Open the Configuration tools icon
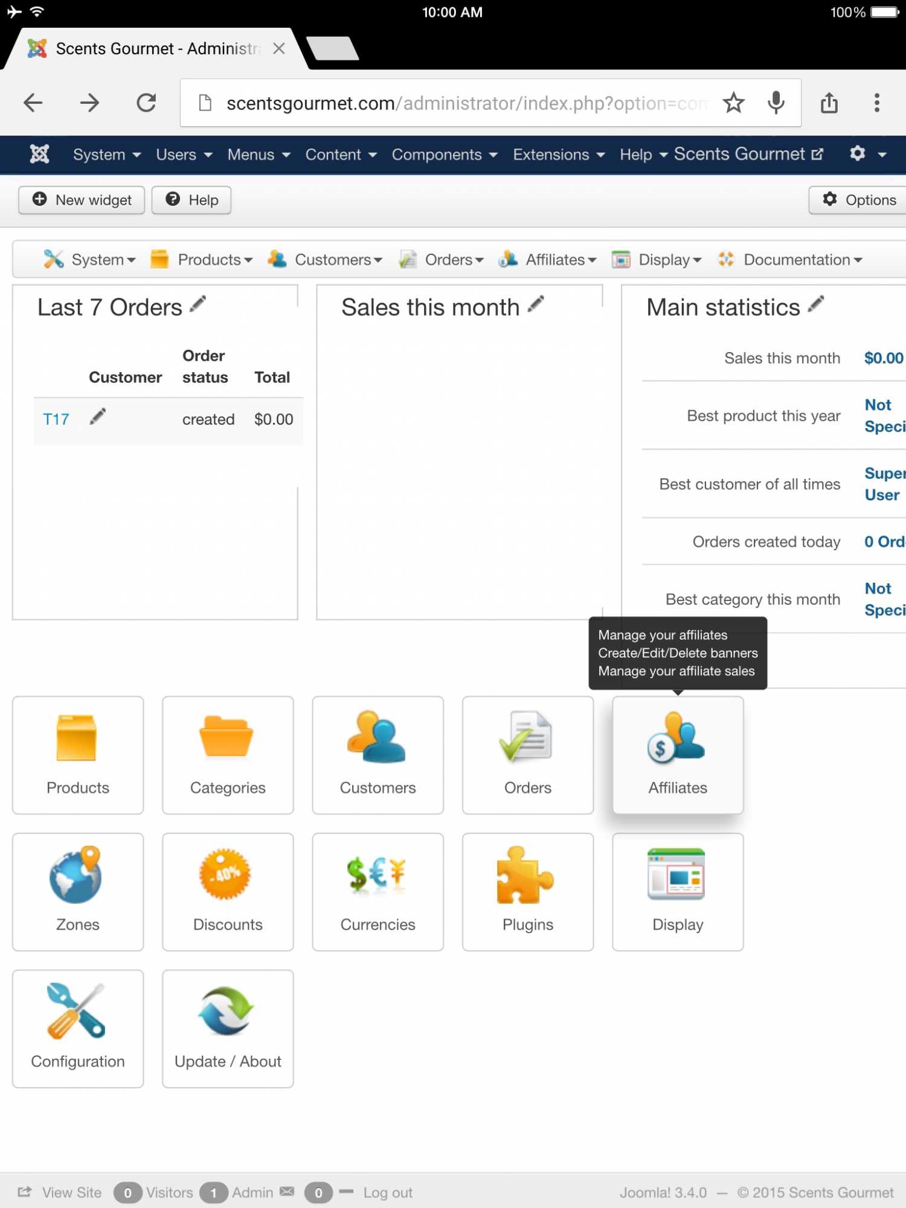 click(78, 1029)
